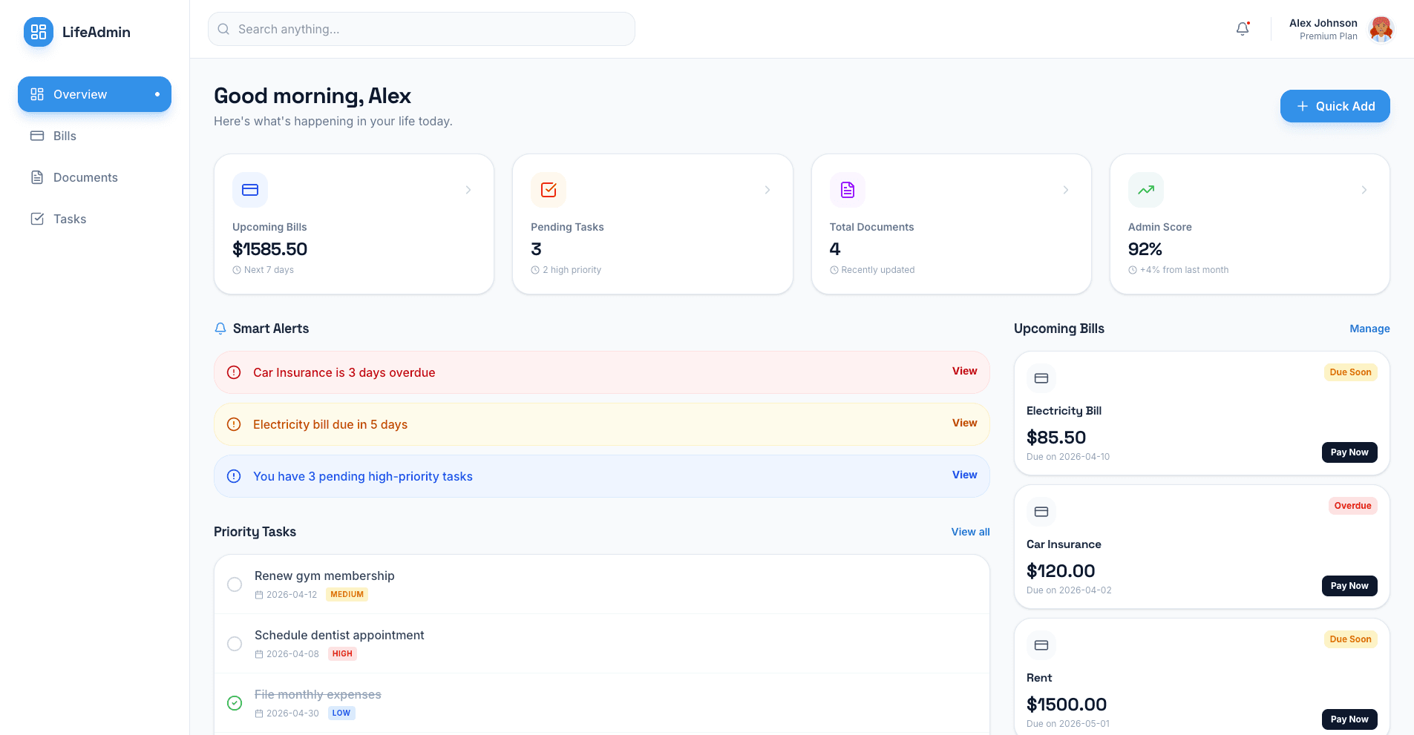Screen dimensions: 1414x735
Task: Click the chevron on Admin Score card
Action: [x=1364, y=190]
